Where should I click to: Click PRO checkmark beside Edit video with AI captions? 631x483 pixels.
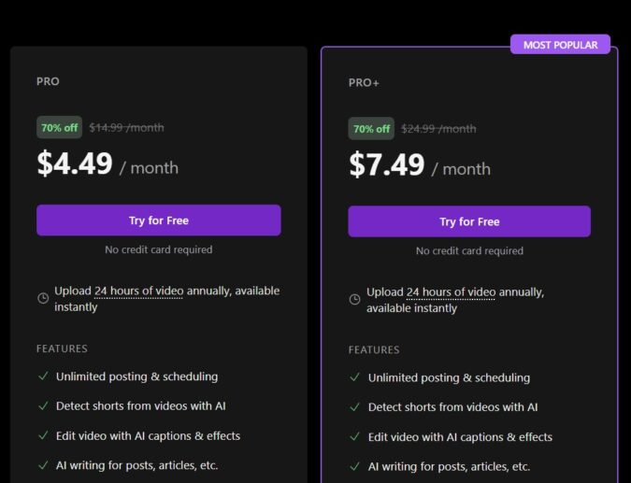pyautogui.click(x=43, y=435)
